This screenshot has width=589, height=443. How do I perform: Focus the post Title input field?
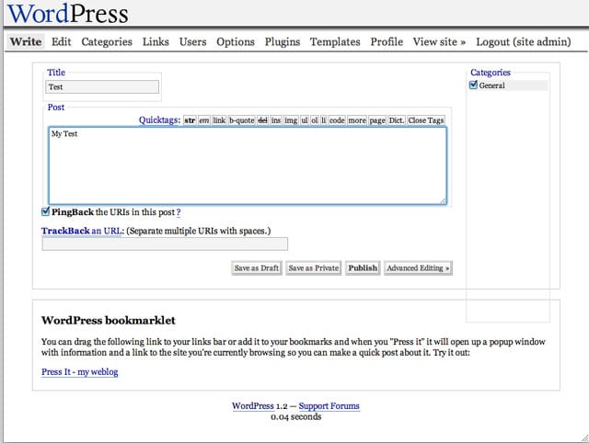tap(102, 87)
